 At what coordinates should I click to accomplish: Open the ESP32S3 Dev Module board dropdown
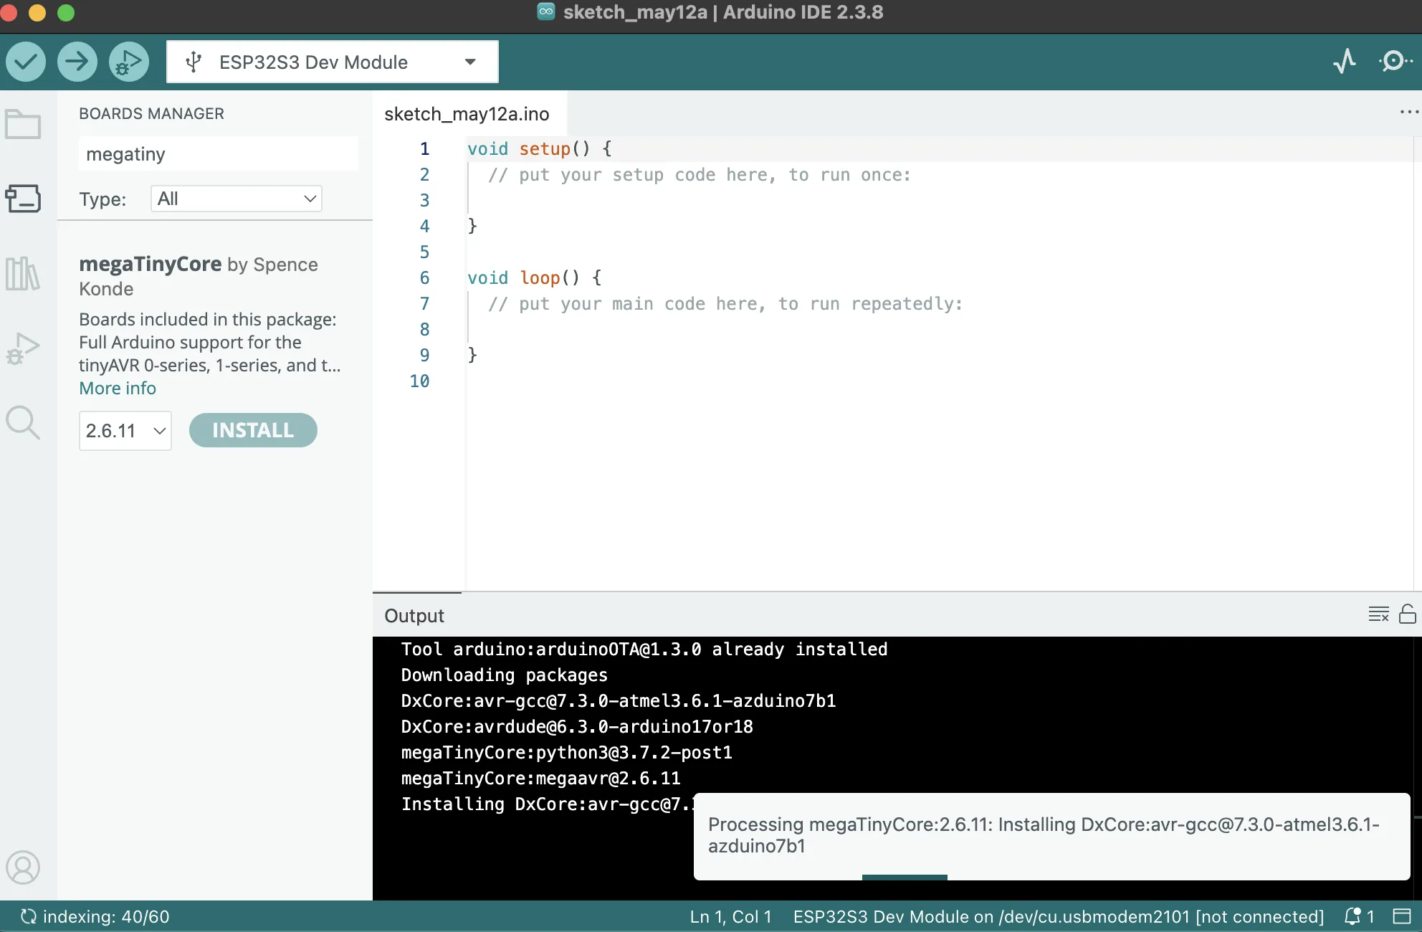click(333, 62)
